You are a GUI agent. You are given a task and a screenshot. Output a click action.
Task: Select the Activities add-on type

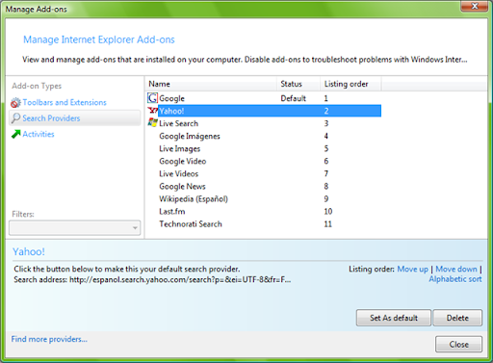click(39, 134)
